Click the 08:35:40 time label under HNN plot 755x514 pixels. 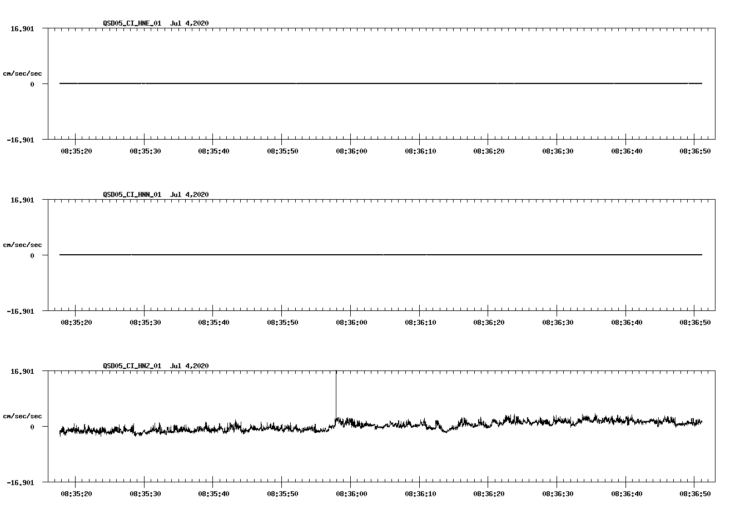(214, 323)
